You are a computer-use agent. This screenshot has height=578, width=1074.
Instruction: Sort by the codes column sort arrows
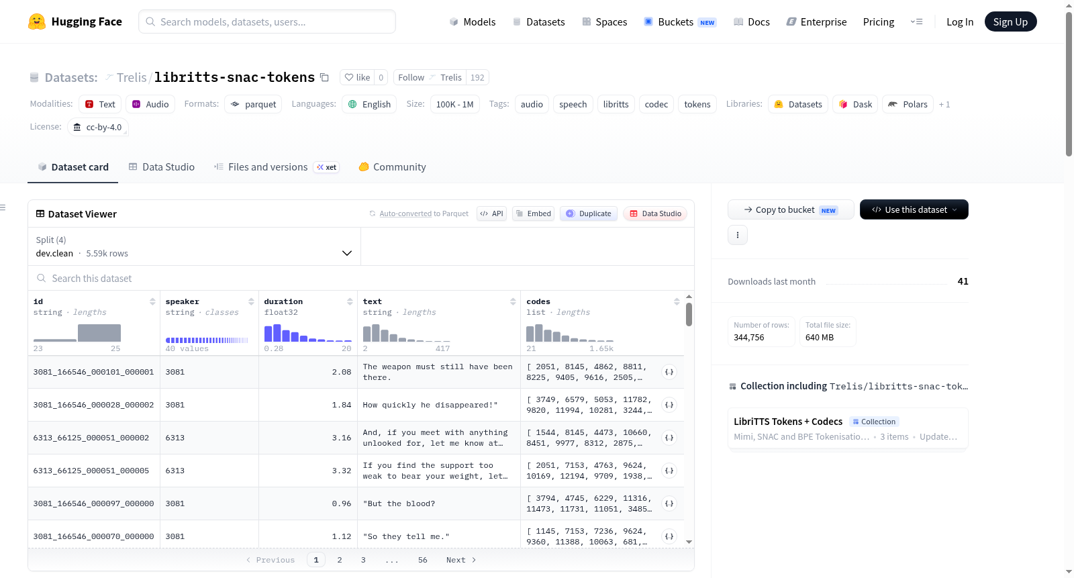[677, 301]
